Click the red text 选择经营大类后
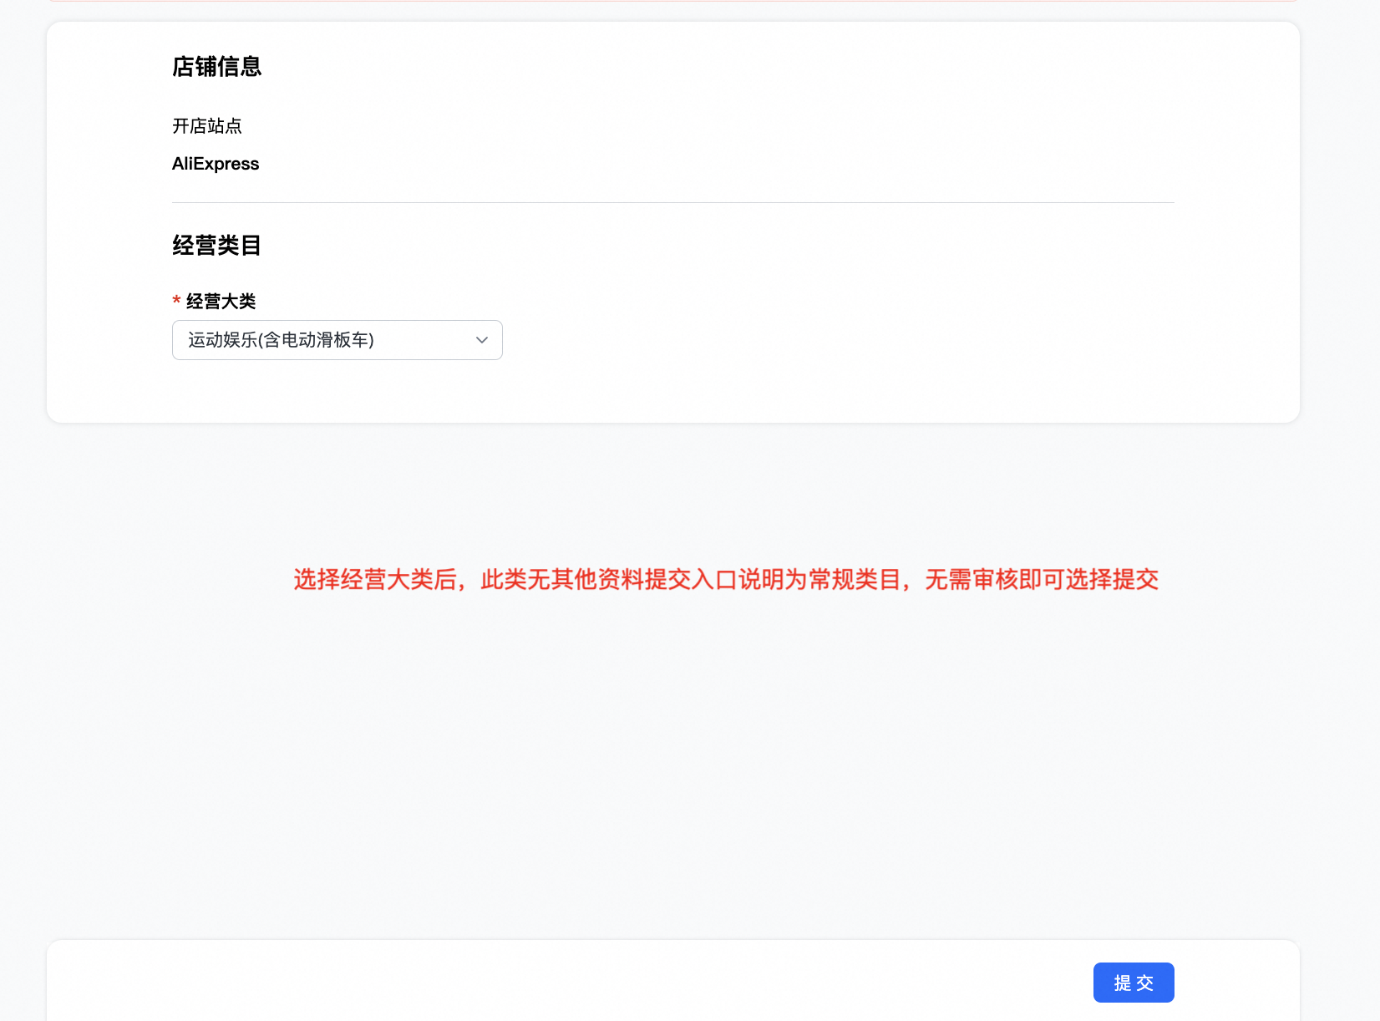 (x=375, y=579)
